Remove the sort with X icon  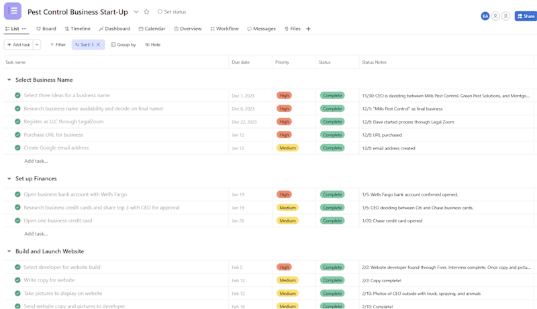point(98,45)
